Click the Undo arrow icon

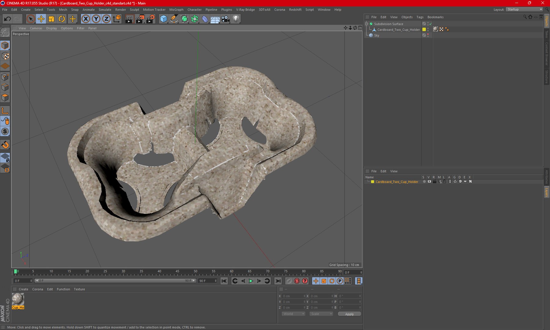(7, 19)
